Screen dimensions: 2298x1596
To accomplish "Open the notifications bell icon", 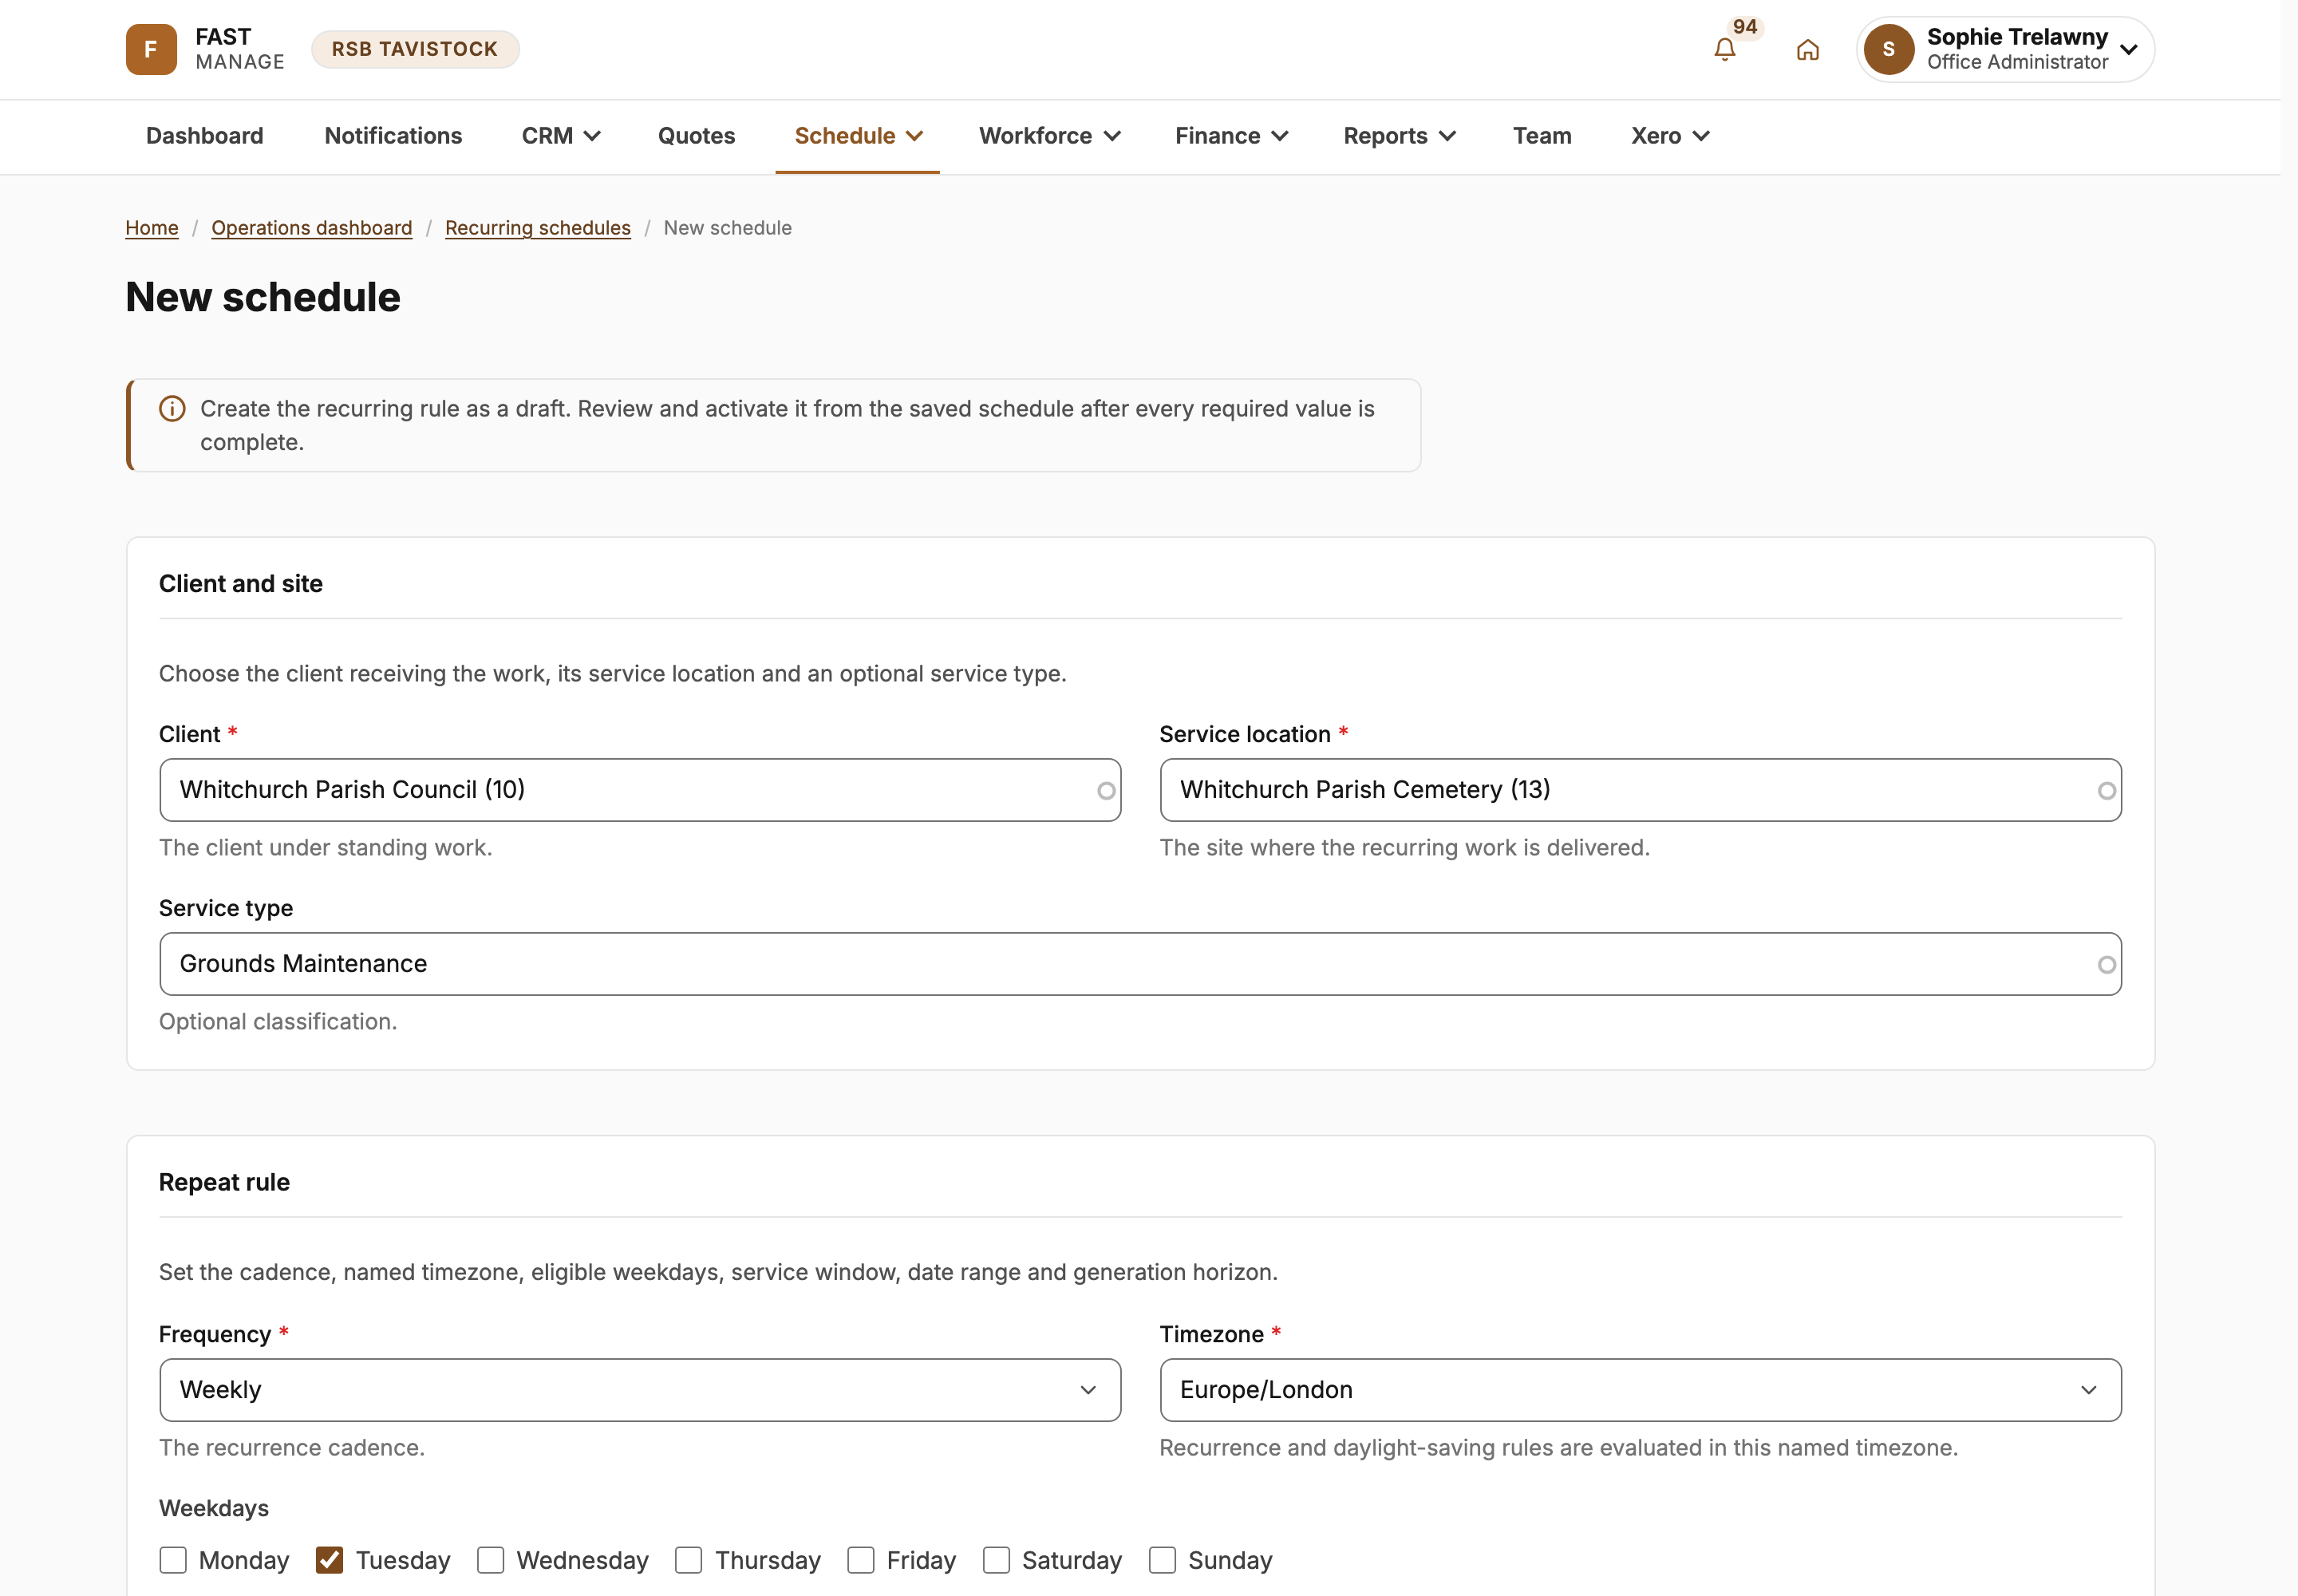I will 1724,50.
